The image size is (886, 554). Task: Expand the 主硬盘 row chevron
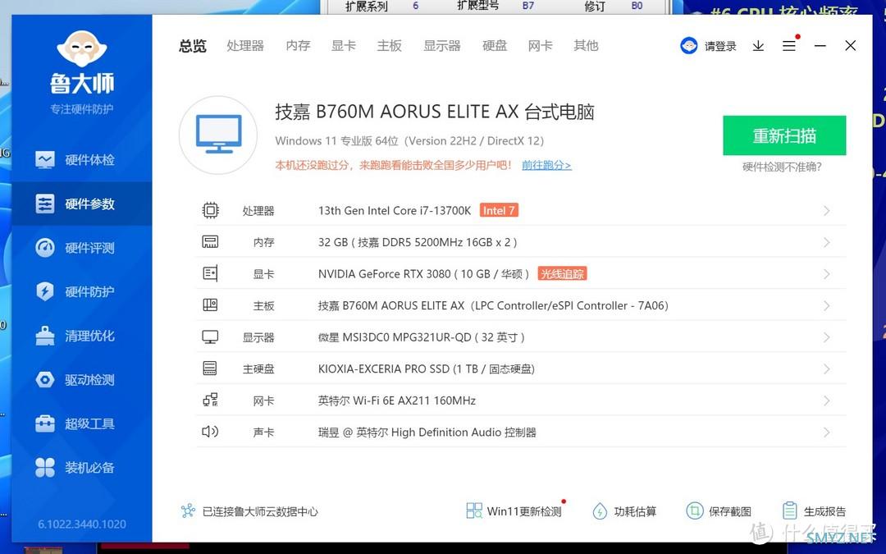826,369
